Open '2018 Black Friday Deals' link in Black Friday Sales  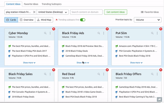click(23, 97)
